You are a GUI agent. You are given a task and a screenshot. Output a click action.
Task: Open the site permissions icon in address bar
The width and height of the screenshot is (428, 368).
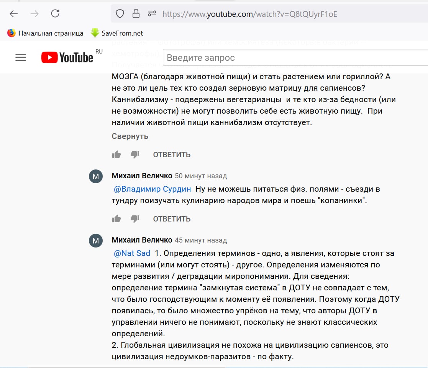click(152, 14)
